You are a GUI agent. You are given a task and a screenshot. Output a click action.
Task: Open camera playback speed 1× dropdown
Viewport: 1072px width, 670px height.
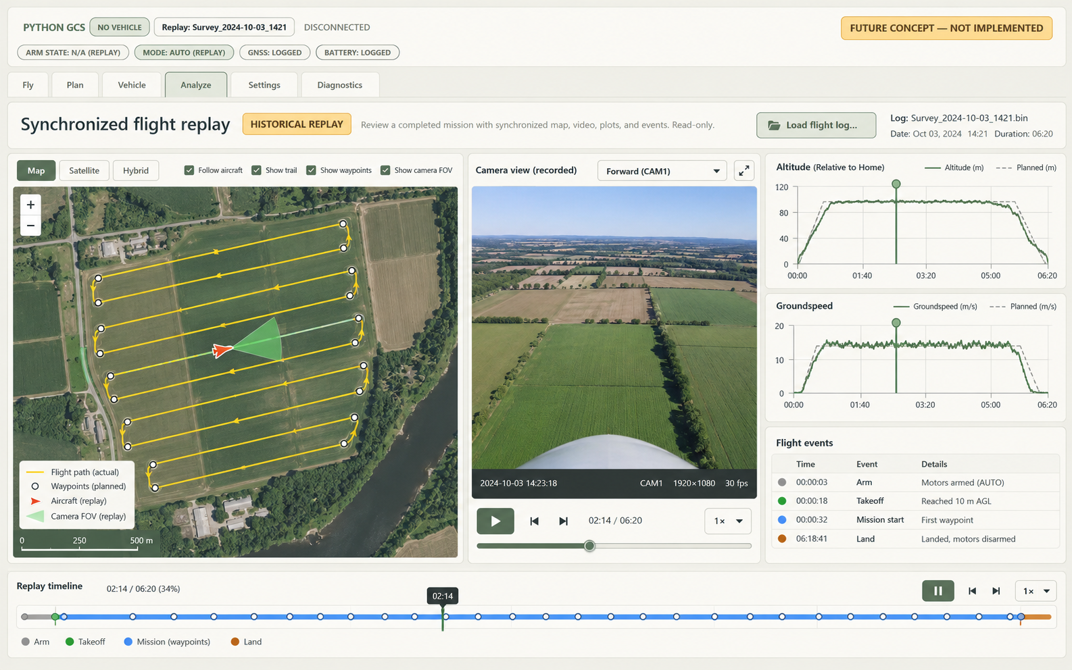pyautogui.click(x=728, y=521)
